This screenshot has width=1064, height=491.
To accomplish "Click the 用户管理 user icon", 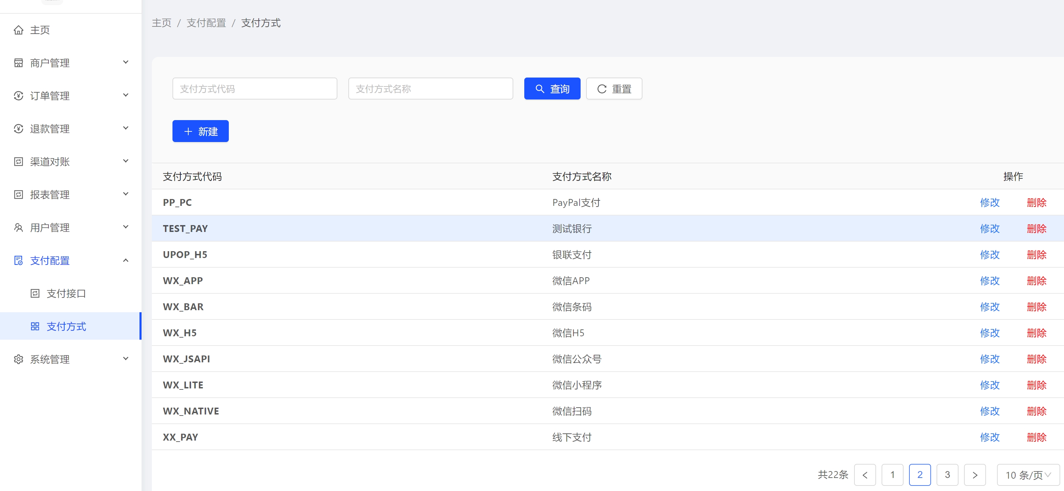I will coord(19,228).
